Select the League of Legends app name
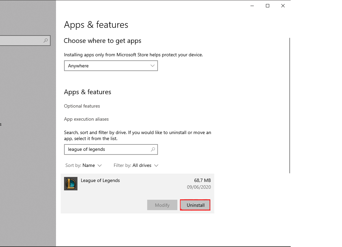The image size is (342, 247). [x=100, y=181]
